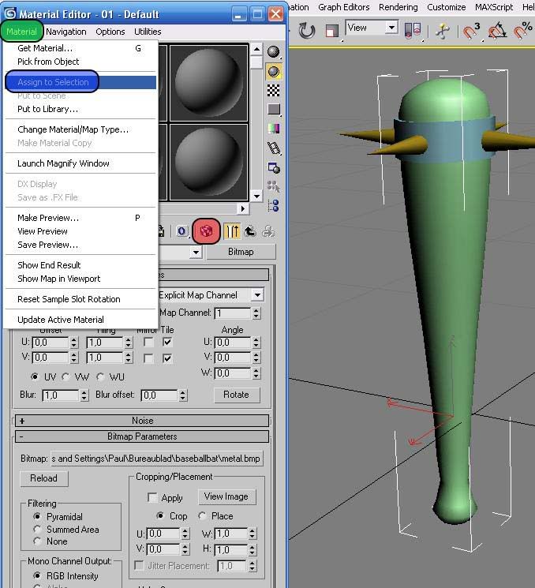Expand the Noise rollout

pyautogui.click(x=142, y=421)
